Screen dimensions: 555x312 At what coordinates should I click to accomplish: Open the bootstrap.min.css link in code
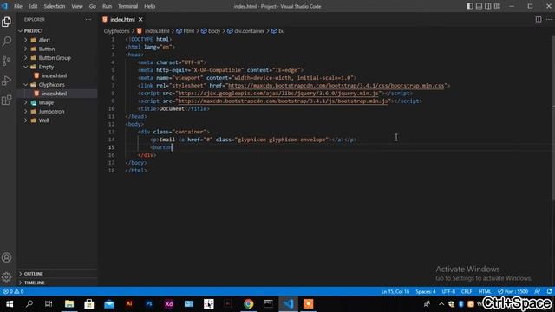click(x=336, y=86)
